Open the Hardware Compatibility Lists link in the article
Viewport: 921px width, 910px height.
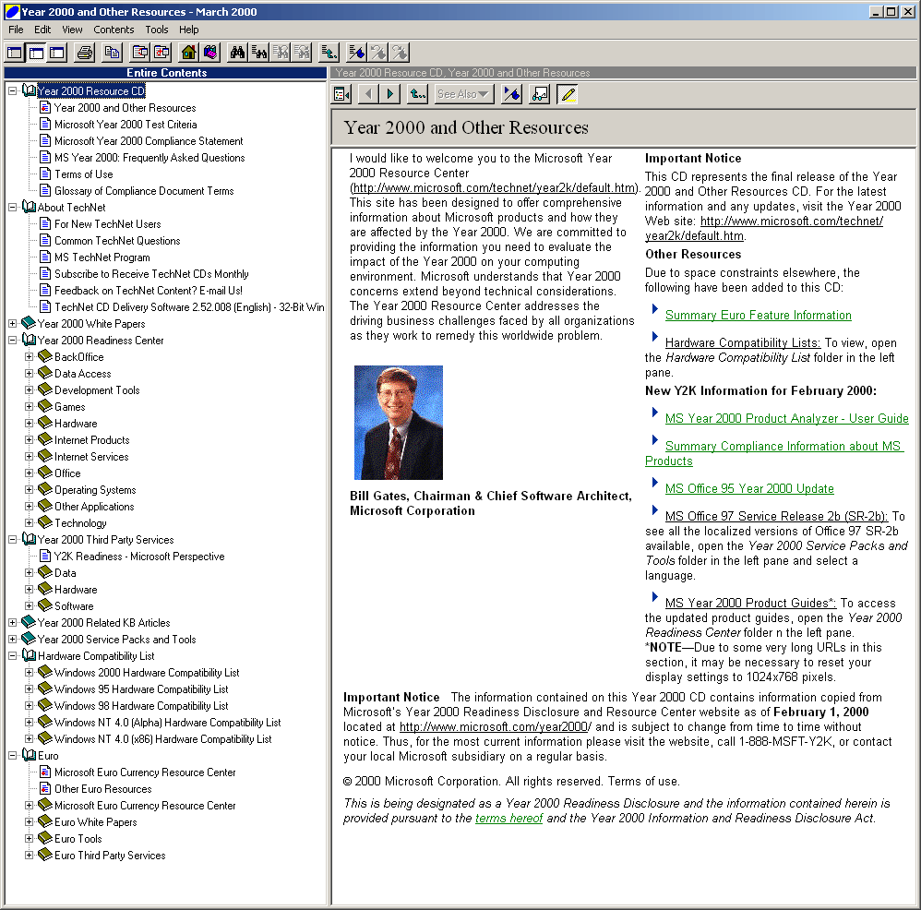(x=743, y=343)
